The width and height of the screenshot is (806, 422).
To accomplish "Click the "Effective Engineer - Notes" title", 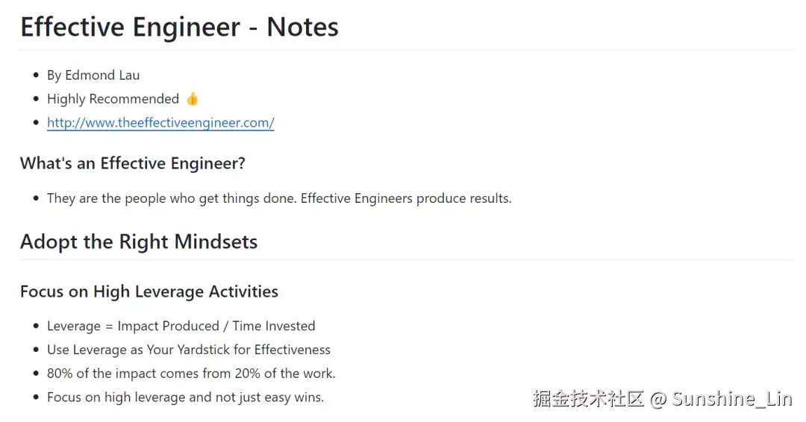I will click(179, 28).
